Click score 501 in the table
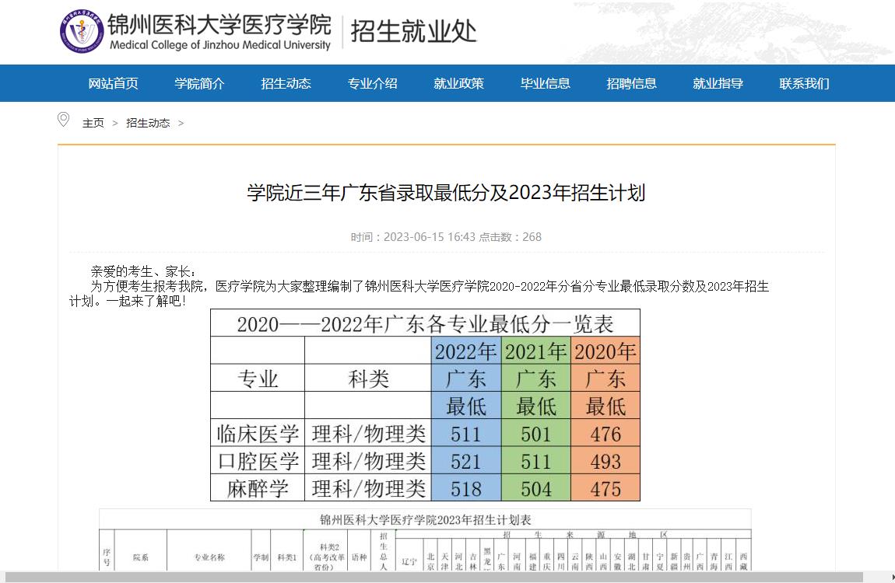The width and height of the screenshot is (895, 583). [x=535, y=434]
